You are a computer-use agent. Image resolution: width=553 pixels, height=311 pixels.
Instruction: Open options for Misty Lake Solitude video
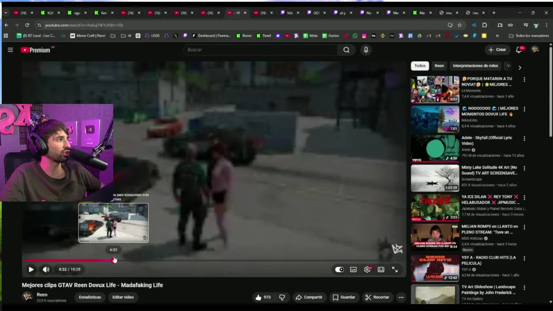tap(524, 168)
